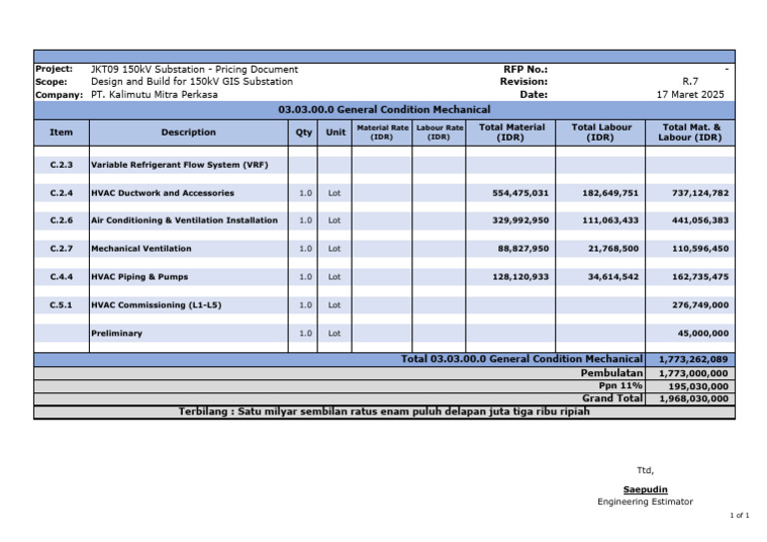Click the 'Ppn 11%' label
The height and width of the screenshot is (542, 767).
(x=620, y=386)
